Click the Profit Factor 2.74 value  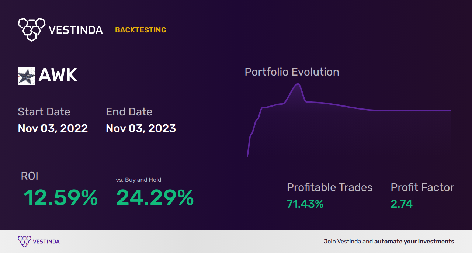point(402,204)
